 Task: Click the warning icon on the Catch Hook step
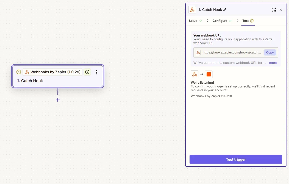[19, 72]
